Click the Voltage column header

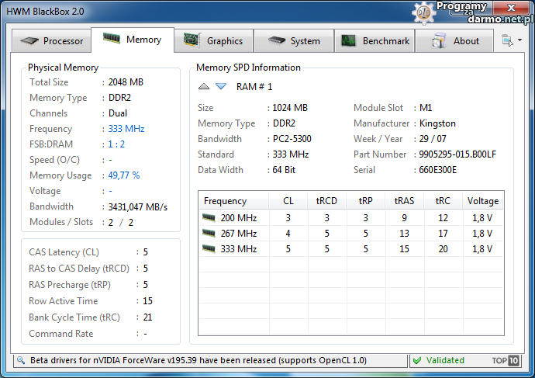tap(482, 201)
